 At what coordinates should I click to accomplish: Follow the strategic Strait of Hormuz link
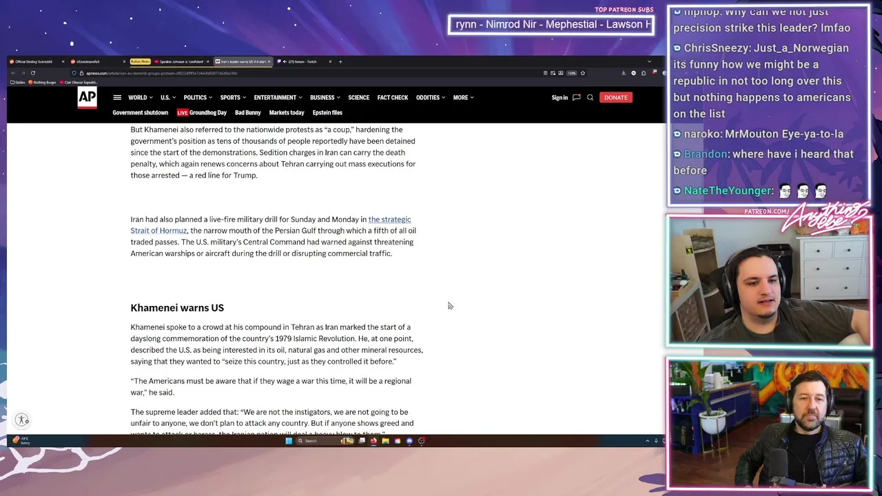click(271, 225)
